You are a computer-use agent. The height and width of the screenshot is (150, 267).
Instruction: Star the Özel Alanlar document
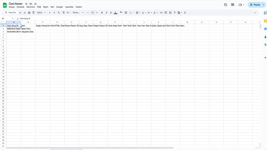tap(26, 4)
